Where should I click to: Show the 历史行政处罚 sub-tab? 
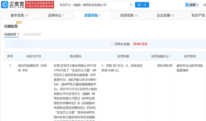click(x=32, y=34)
